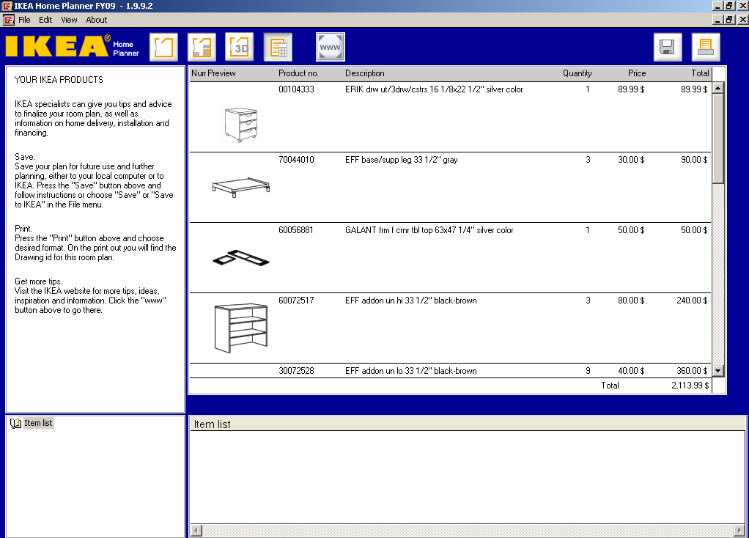Click the quantity 9 cell
This screenshot has height=538, width=749.
pos(588,371)
